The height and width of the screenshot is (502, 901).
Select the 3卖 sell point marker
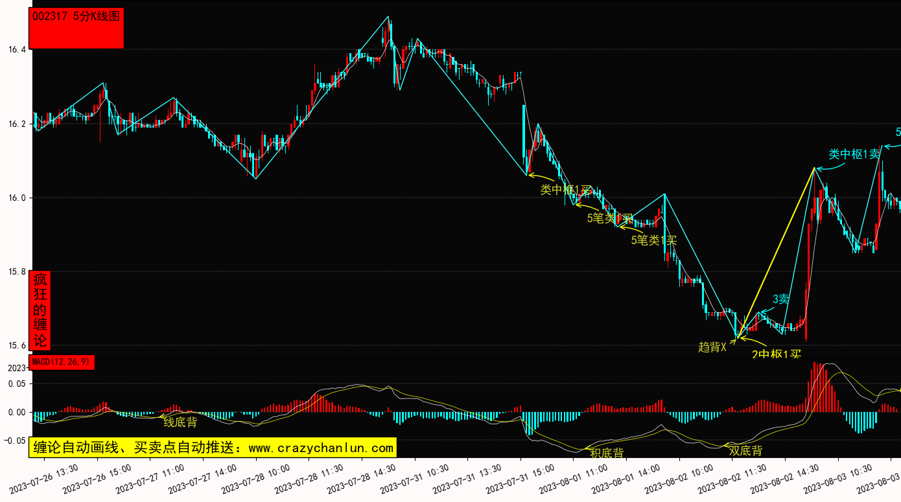(x=780, y=299)
